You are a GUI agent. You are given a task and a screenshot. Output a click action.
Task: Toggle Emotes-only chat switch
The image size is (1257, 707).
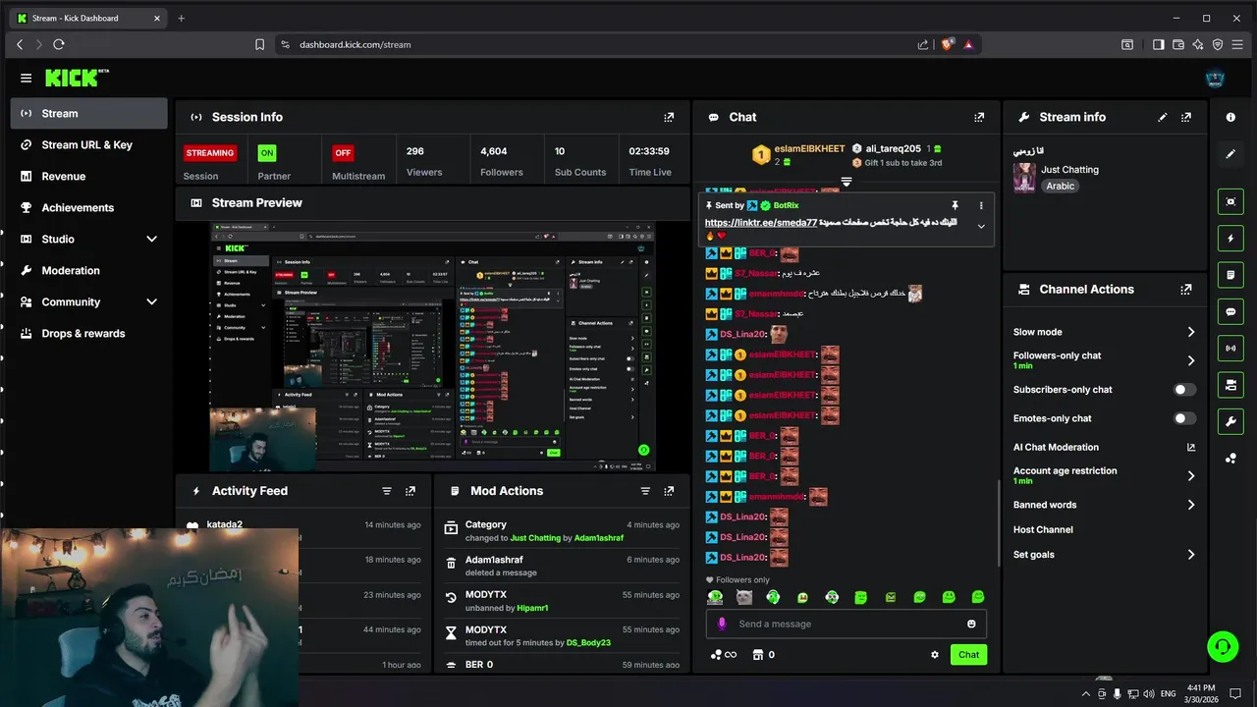(x=1185, y=418)
